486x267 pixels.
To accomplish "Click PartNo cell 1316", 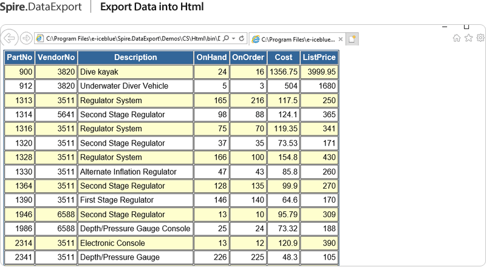I will [19, 129].
